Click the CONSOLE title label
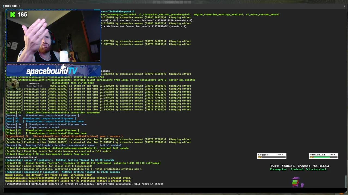The width and height of the screenshot is (348, 195). 13,6
